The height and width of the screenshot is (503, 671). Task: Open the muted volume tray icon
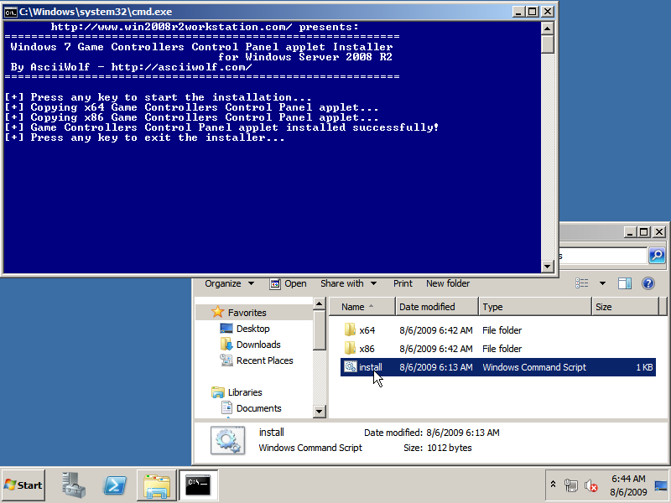pyautogui.click(x=591, y=485)
